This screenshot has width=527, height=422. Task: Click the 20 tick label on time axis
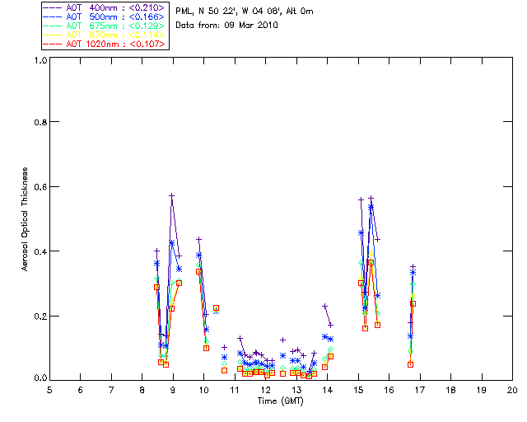pyautogui.click(x=512, y=389)
